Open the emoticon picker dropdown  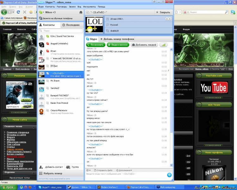pos(88,170)
